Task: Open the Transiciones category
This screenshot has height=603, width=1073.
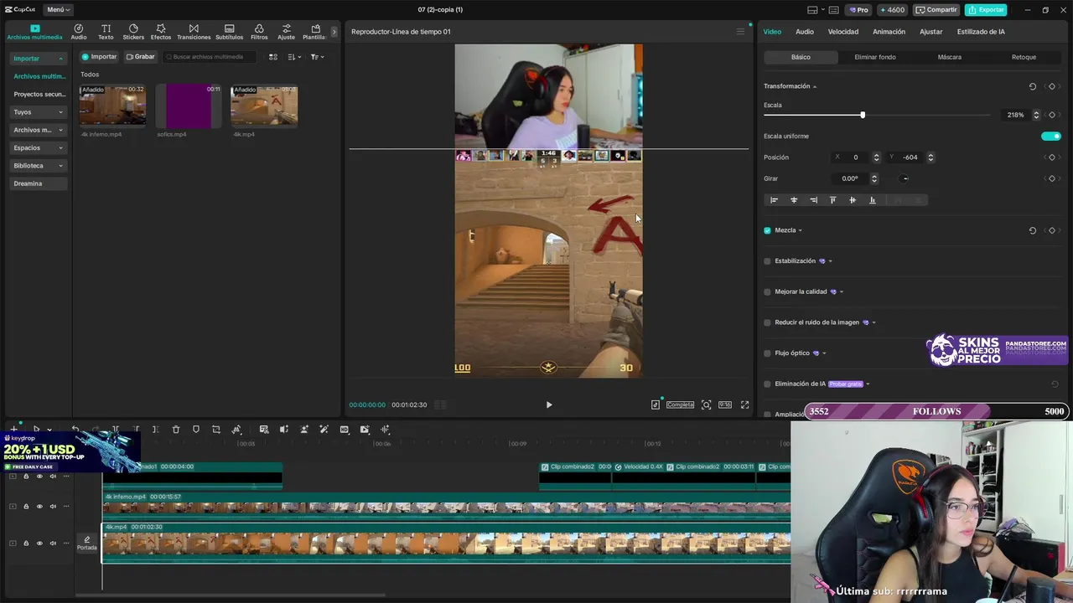Action: [194, 32]
